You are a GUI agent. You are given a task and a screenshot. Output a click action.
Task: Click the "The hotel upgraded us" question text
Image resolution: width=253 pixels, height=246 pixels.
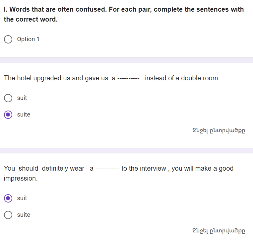tap(56, 78)
